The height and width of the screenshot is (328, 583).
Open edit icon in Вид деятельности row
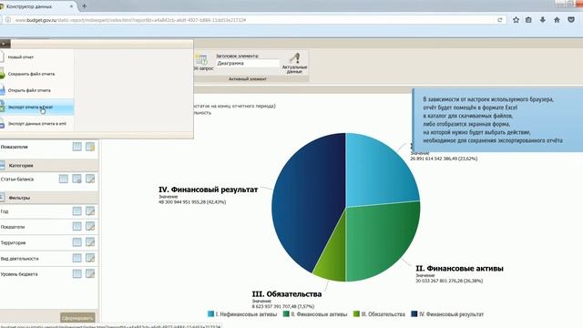pos(90,258)
